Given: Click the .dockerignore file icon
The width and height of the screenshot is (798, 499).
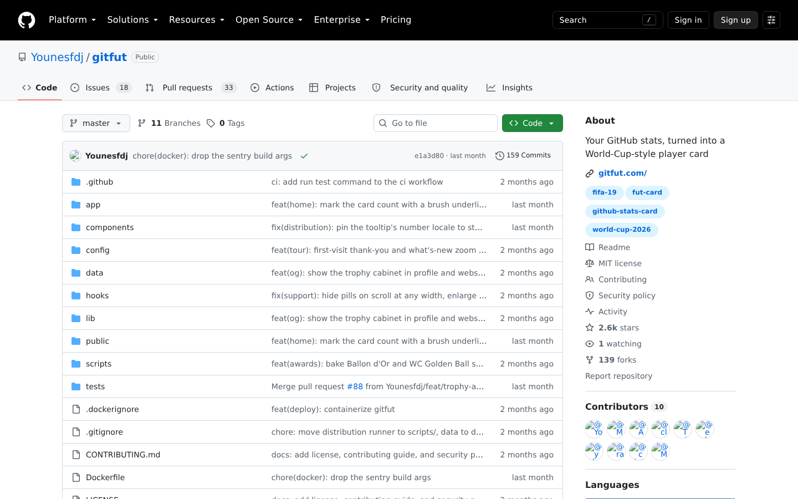Looking at the screenshot, I should (x=76, y=409).
